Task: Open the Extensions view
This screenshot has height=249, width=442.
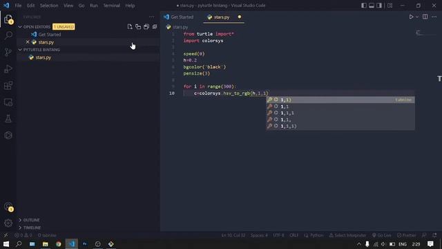Action: 8,85
